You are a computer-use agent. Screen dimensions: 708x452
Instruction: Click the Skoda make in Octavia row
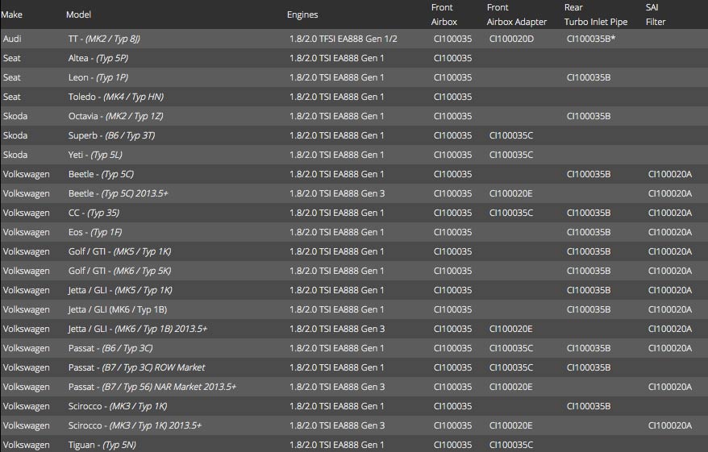pos(15,116)
